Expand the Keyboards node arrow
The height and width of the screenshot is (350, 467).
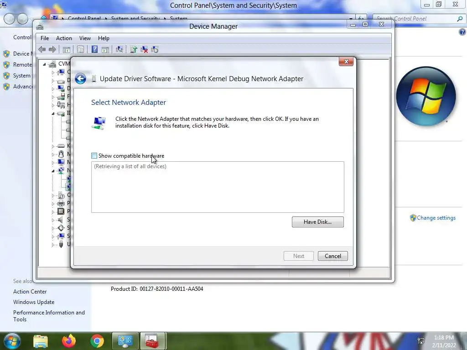(x=53, y=146)
